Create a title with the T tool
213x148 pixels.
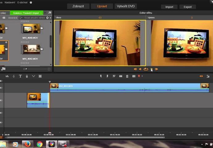20,76
